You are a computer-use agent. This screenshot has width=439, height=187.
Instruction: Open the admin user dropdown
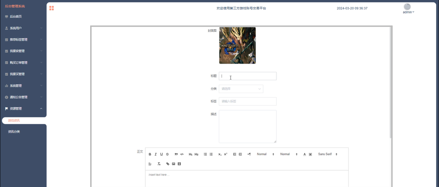pos(408,12)
